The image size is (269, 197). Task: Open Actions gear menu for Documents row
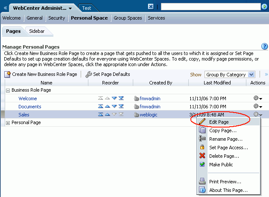click(257, 106)
